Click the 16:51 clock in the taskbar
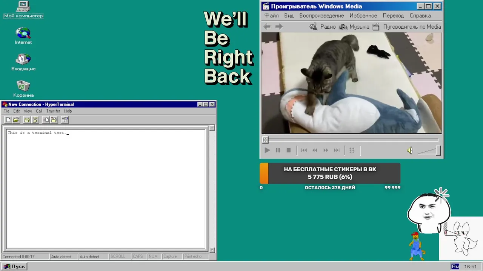 pyautogui.click(x=470, y=266)
